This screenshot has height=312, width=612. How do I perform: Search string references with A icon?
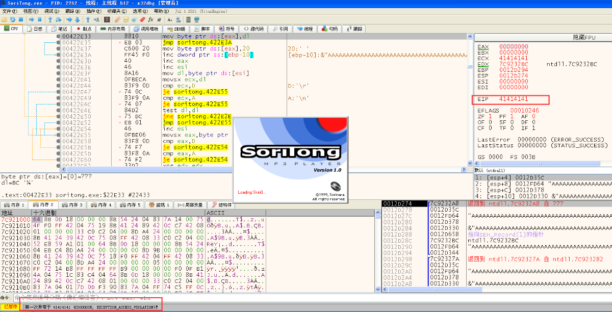click(x=170, y=19)
